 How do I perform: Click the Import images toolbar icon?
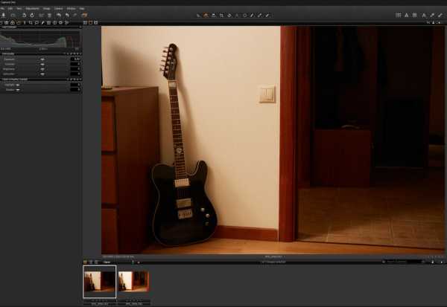[4, 15]
